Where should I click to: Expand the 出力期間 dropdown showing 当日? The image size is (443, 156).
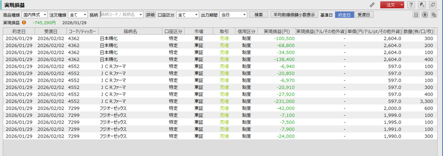tap(233, 15)
